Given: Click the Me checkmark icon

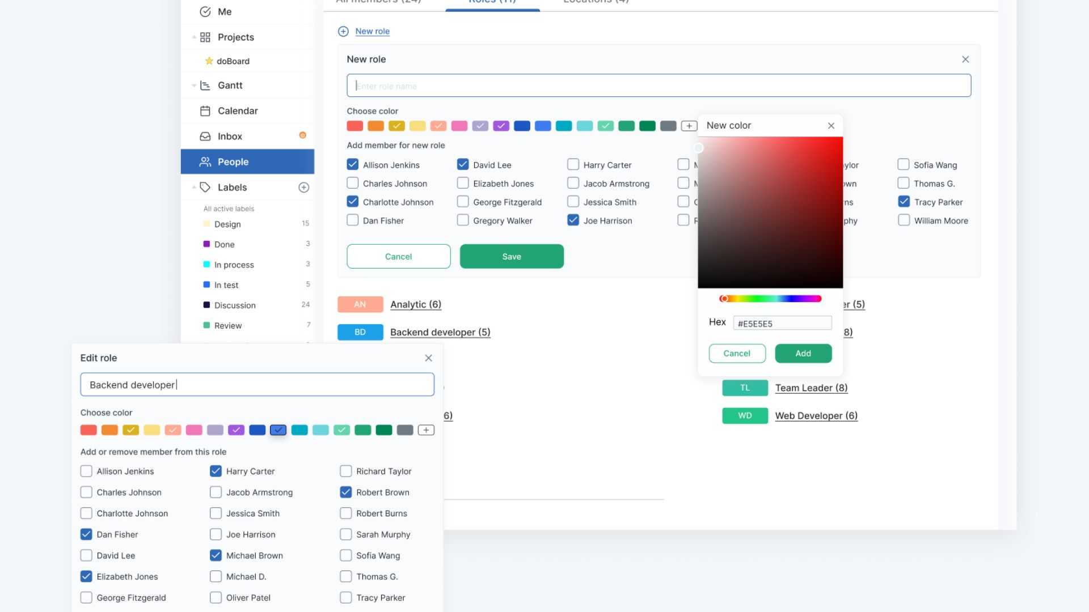Looking at the screenshot, I should coord(205,12).
